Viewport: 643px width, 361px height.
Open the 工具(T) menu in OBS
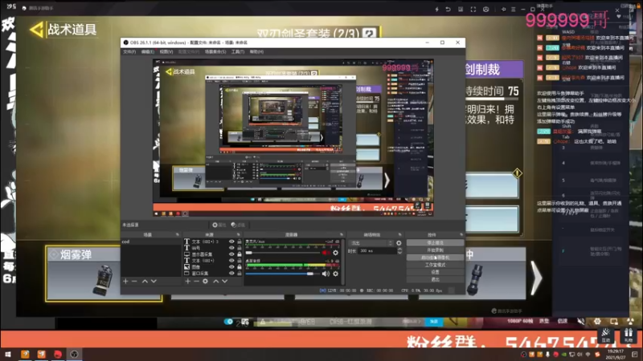(237, 52)
